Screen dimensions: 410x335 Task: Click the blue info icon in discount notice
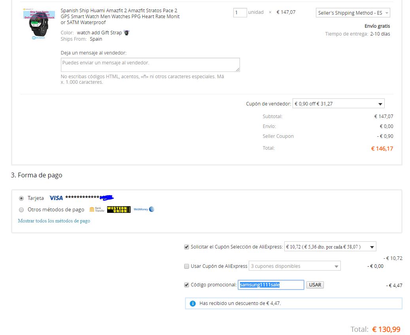193,303
